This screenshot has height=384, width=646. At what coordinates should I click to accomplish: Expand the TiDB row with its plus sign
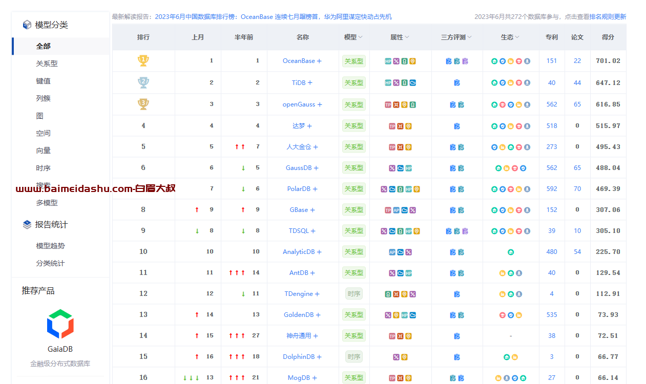tap(310, 82)
